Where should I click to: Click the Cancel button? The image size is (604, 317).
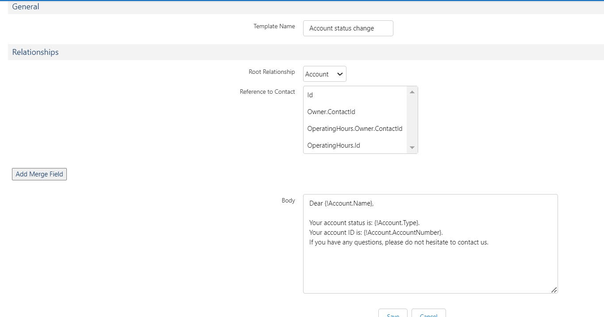tap(428, 313)
